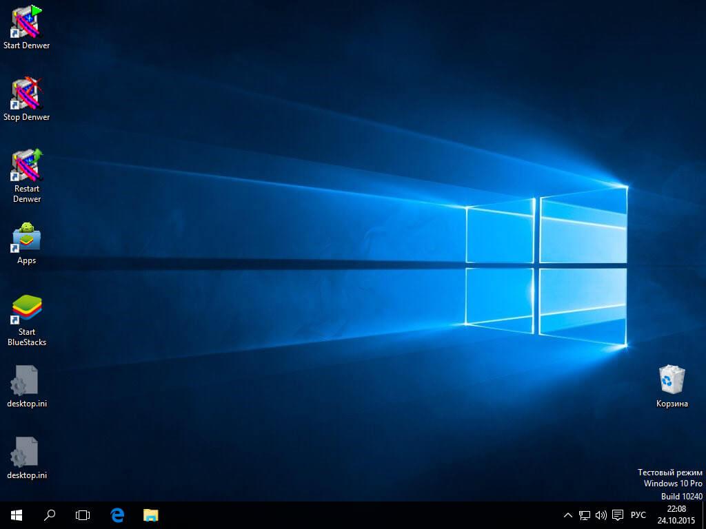Open network status tray icon
706x529 pixels.
[x=585, y=515]
